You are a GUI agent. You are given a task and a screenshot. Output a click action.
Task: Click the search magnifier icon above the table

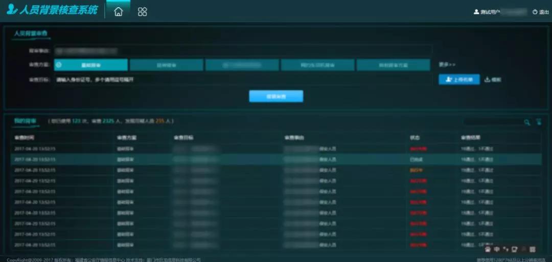[527, 122]
